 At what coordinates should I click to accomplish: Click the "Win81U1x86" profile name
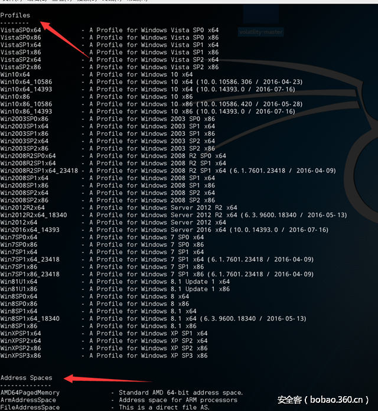(19, 289)
